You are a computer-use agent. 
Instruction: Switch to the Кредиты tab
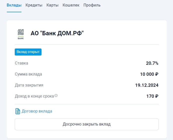click(34, 5)
